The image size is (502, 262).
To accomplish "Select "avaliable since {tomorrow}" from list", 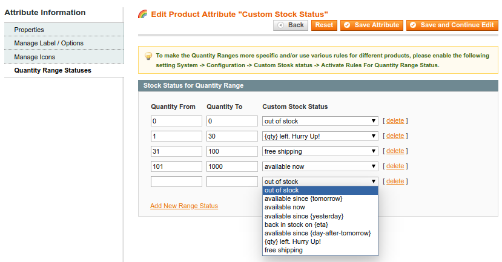I will tap(303, 198).
